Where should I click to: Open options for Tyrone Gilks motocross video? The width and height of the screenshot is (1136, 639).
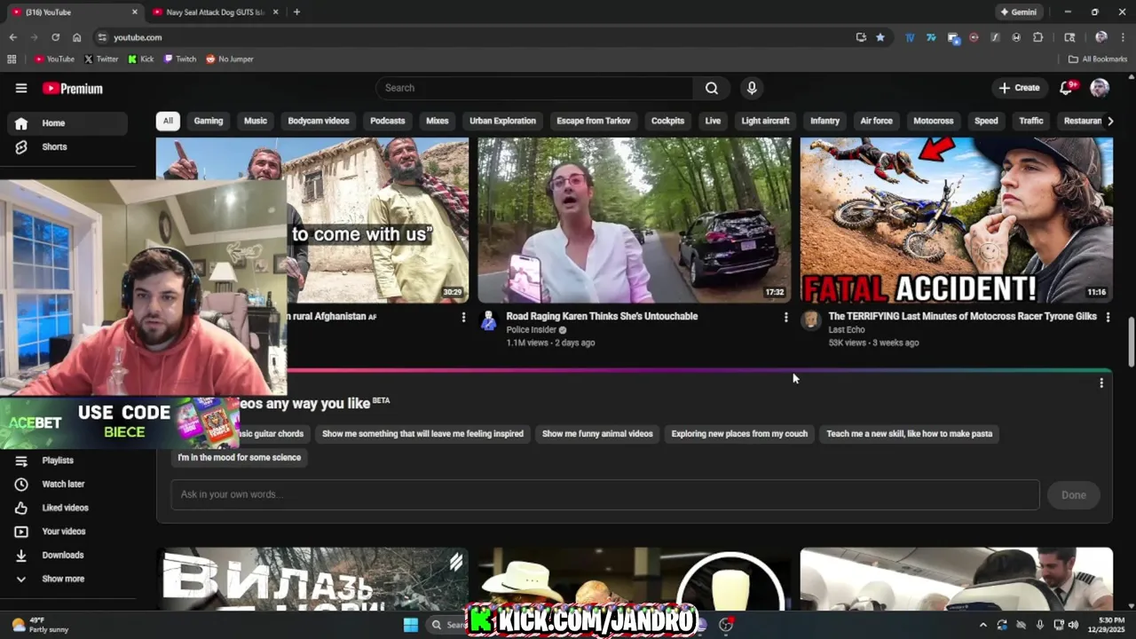pos(1108,317)
